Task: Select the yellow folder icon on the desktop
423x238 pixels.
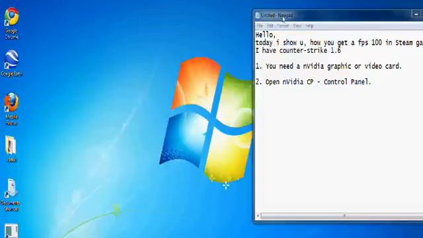Action: point(11,149)
